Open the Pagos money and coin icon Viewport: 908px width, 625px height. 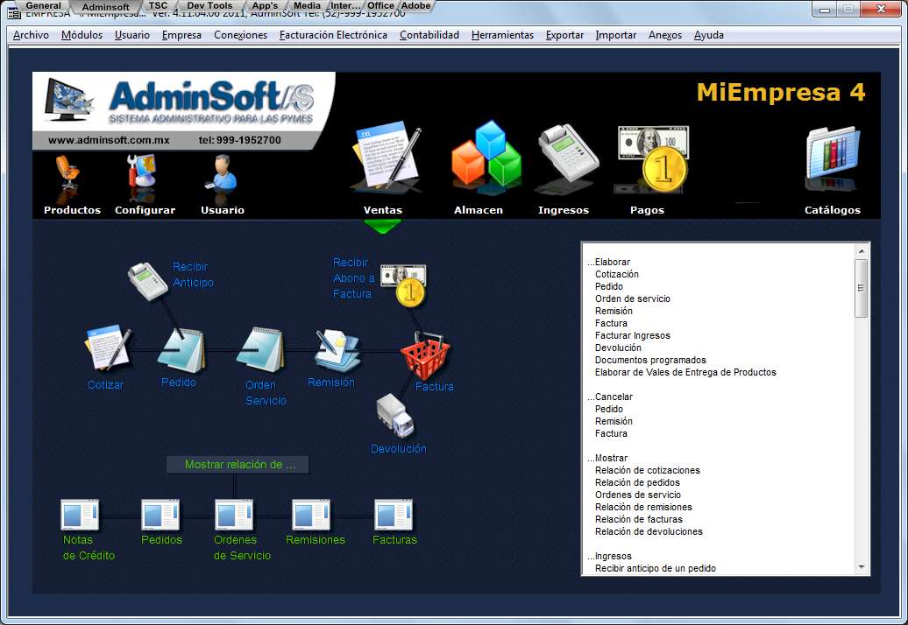click(x=651, y=159)
